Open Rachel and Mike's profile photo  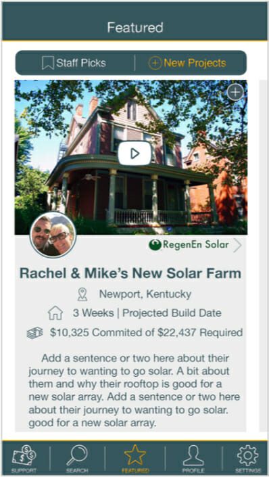pos(53,235)
